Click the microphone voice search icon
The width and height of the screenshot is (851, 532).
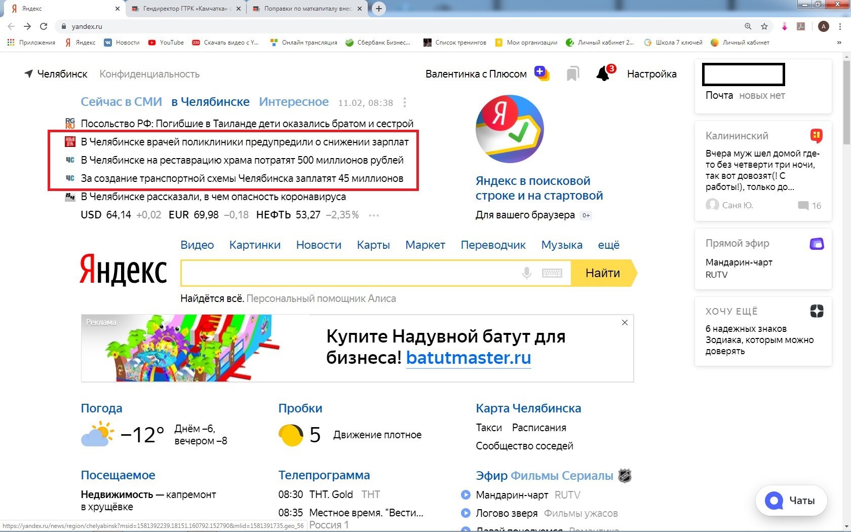(x=527, y=273)
